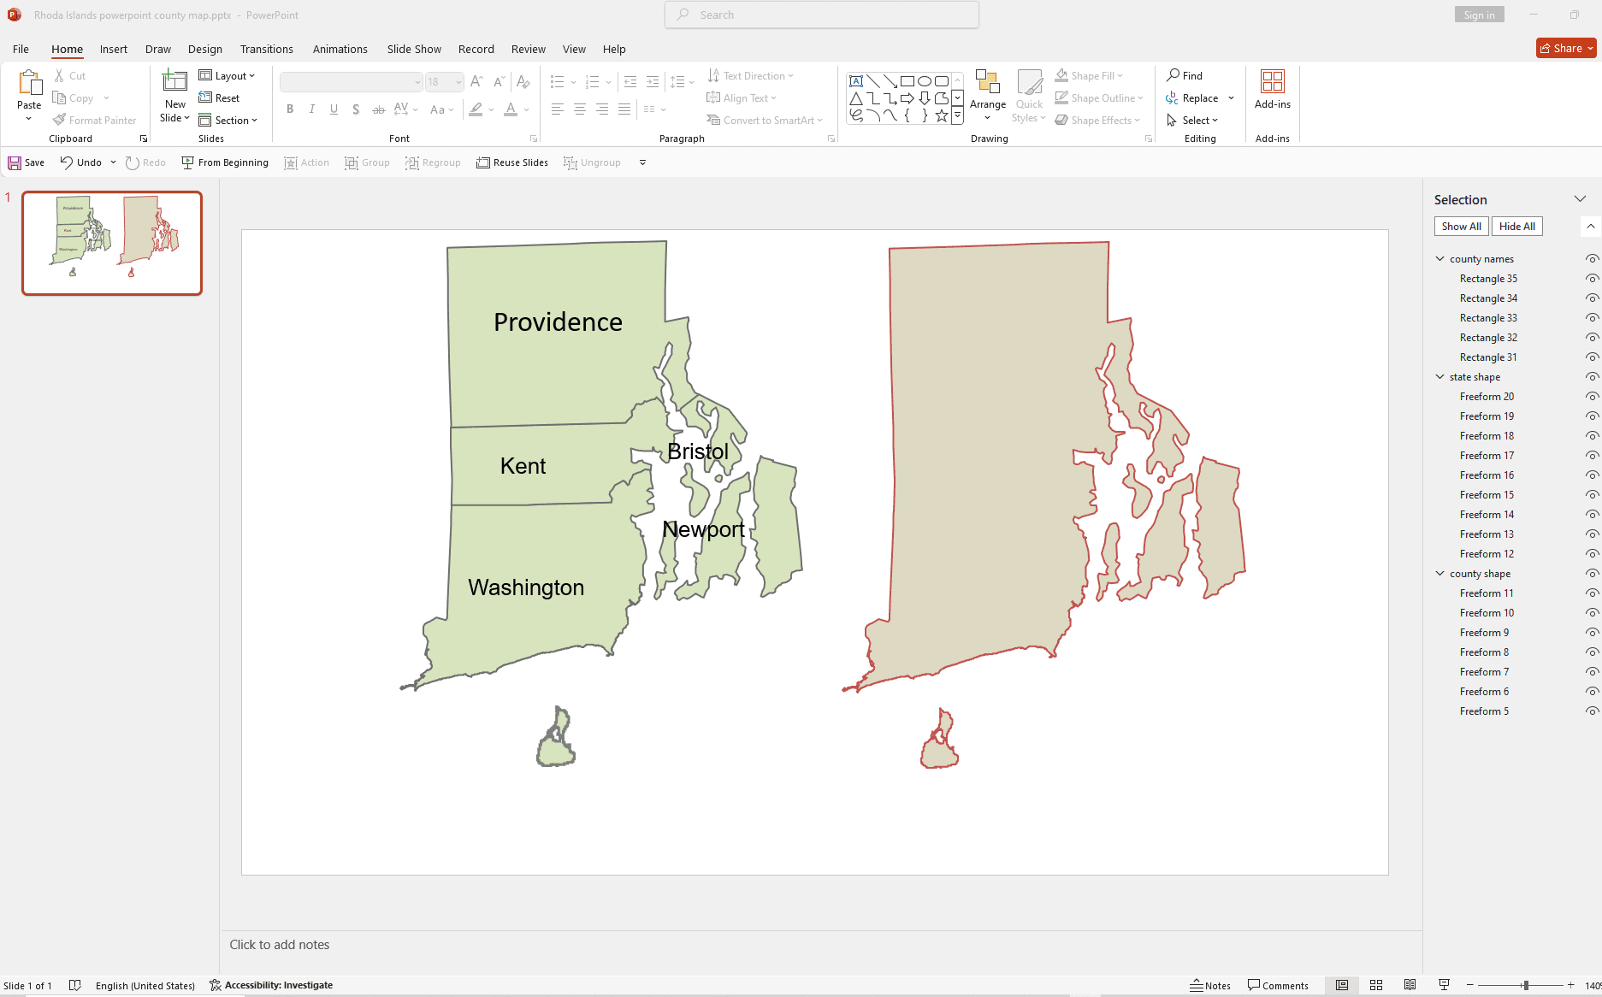1602x997 pixels.
Task: Justify text in Paragraph group
Action: [624, 109]
